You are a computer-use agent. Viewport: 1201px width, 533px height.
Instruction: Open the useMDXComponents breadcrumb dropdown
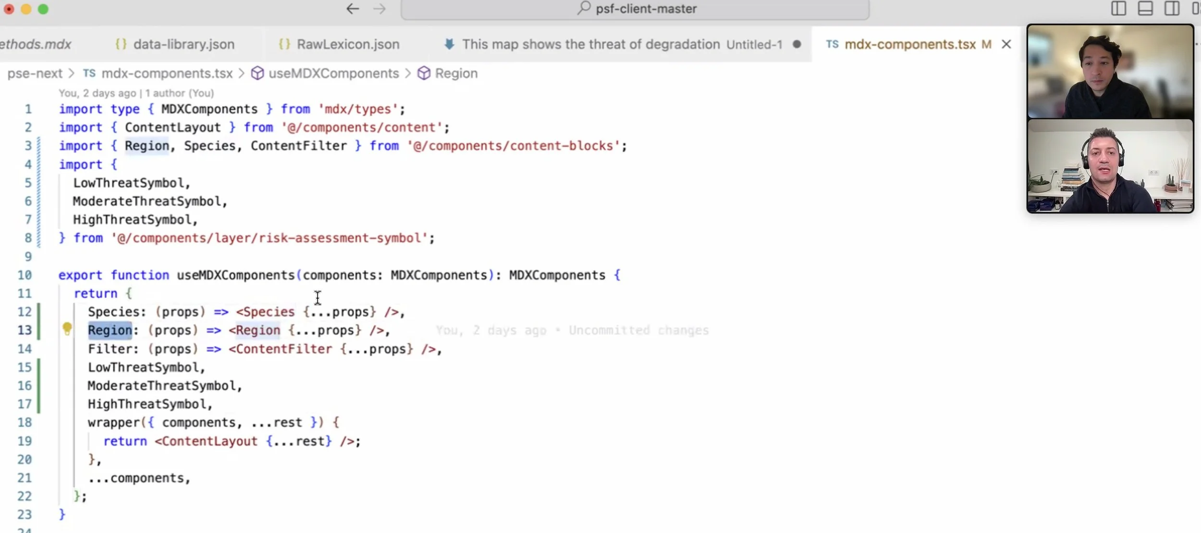coord(333,74)
